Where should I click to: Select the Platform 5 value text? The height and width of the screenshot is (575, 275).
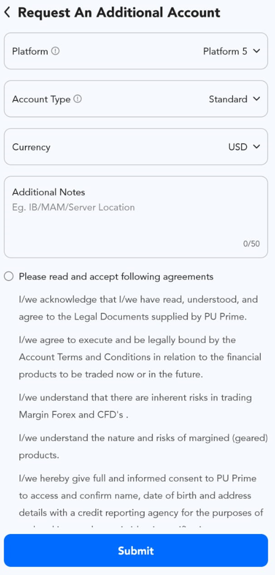[x=225, y=51]
